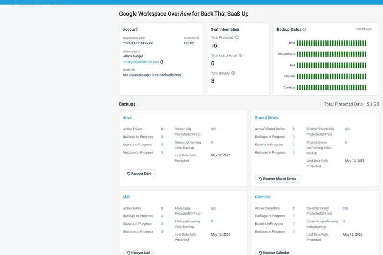Click Shared Drives Restores In Progress count 0
Screen dimensions: 383x255
(293, 153)
